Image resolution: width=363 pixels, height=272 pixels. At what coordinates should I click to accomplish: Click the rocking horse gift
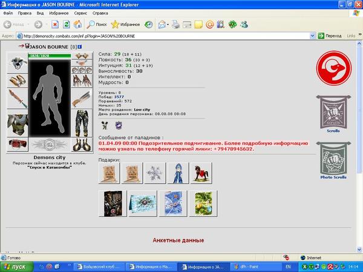(201, 173)
